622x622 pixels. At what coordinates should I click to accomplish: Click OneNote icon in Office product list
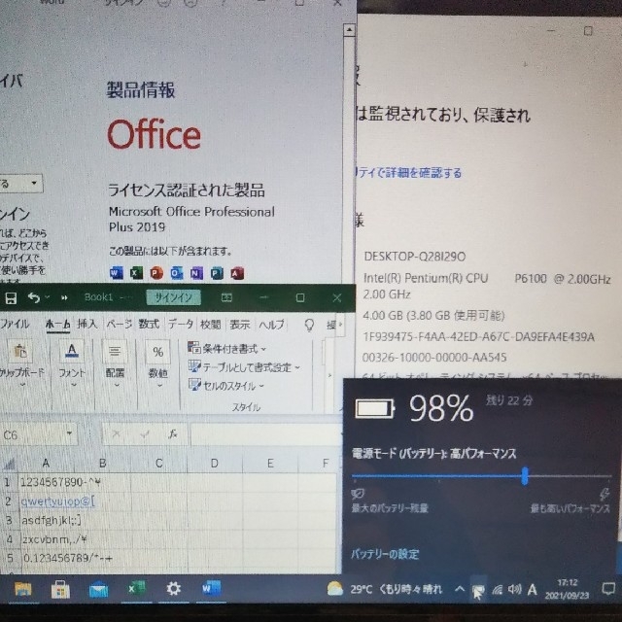[196, 273]
